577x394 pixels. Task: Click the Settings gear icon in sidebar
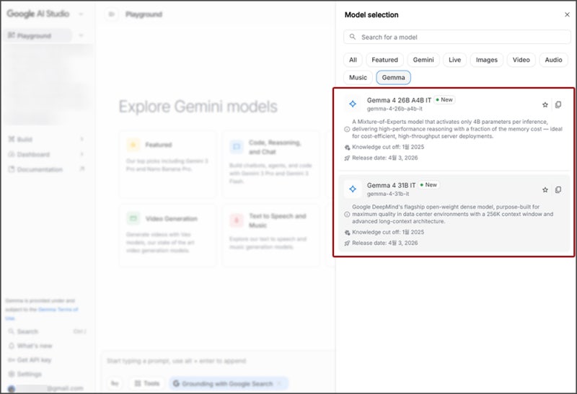point(12,374)
